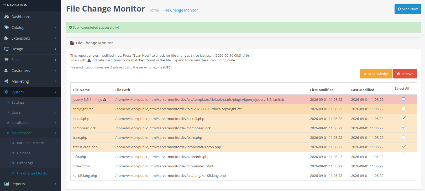Click the Marketing share icon
Image resolution: width=425 pixels, height=191 pixels.
[6, 81]
